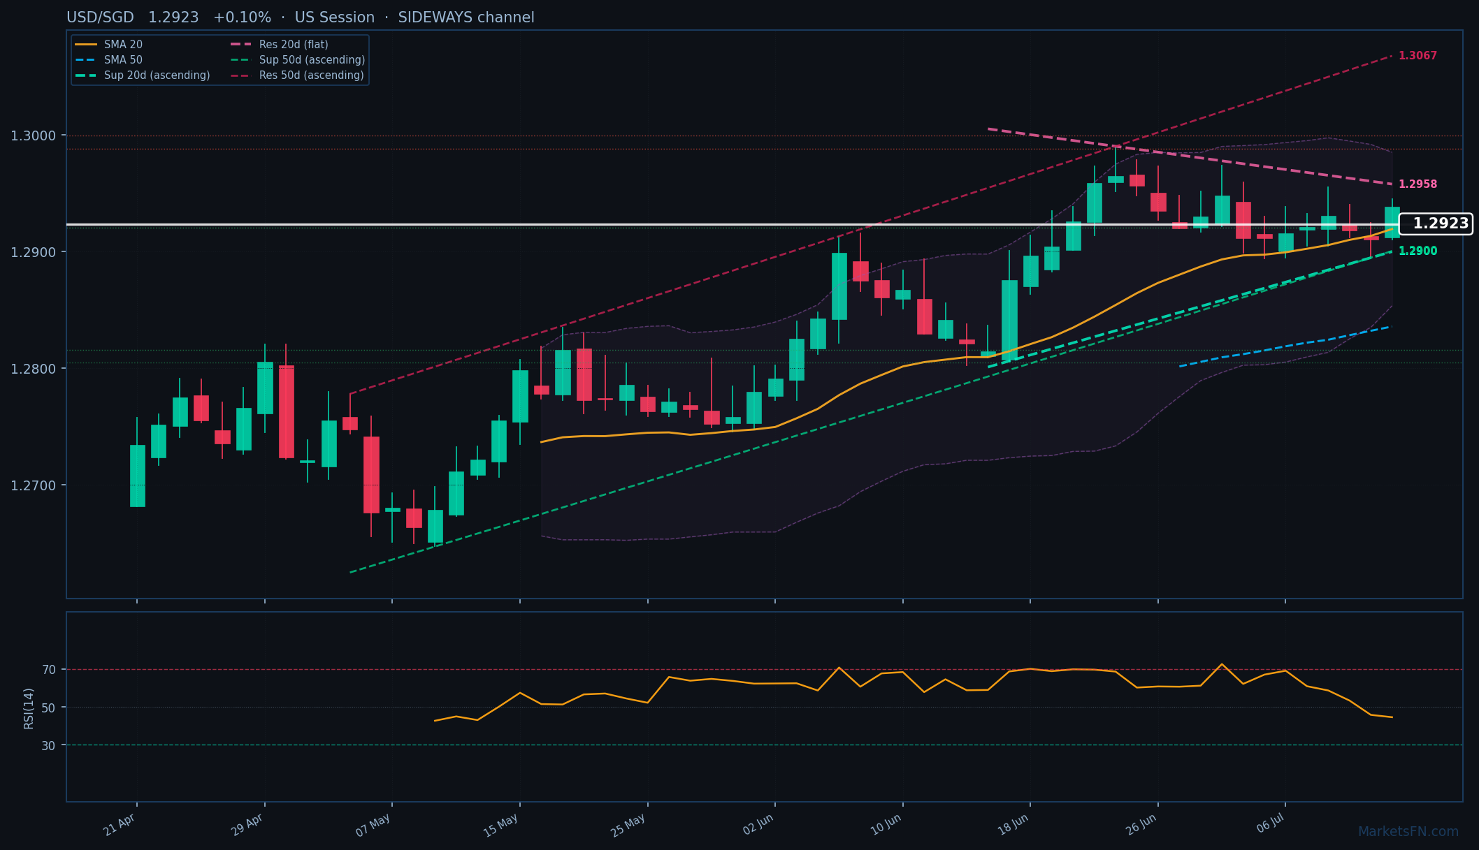Image resolution: width=1479 pixels, height=850 pixels.
Task: Click the 1.2800 y-axis tick label
Action: pos(34,369)
